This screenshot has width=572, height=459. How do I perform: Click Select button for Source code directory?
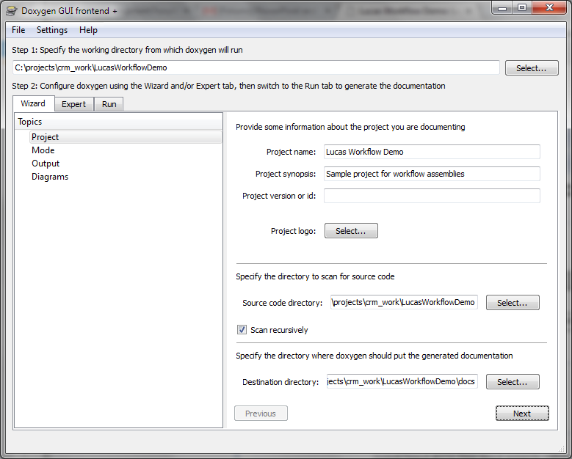coord(513,303)
